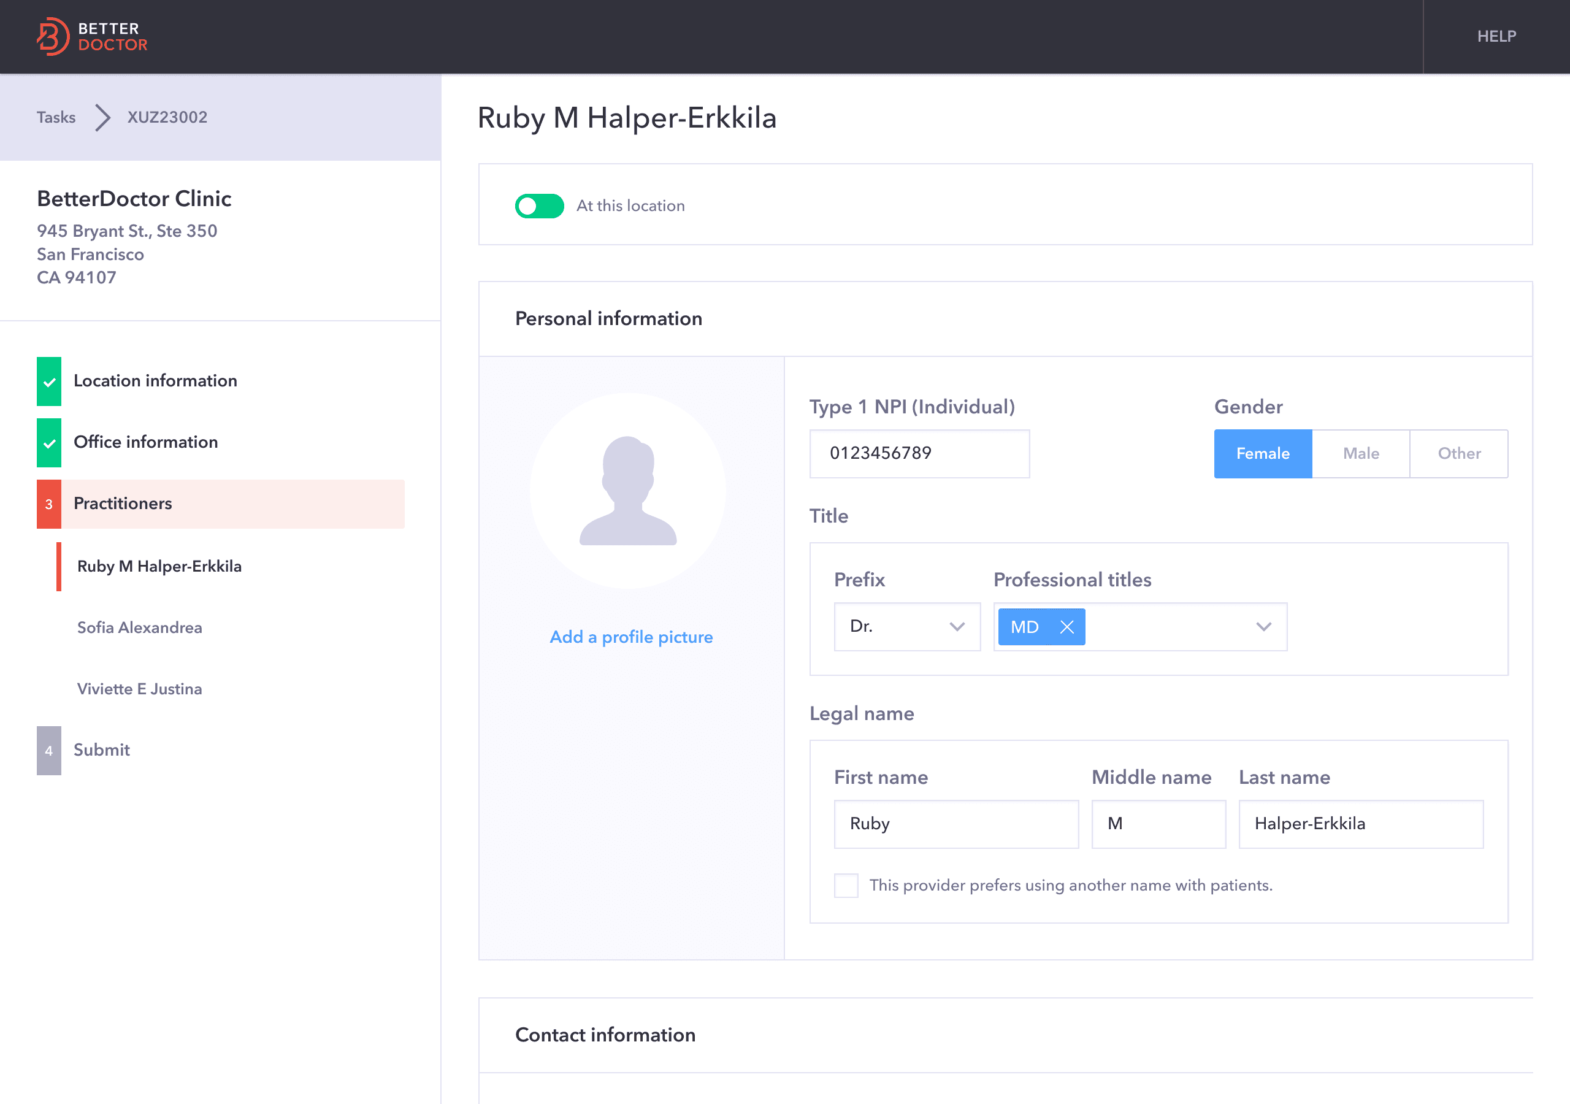
Task: Select Other gender option
Action: point(1458,453)
